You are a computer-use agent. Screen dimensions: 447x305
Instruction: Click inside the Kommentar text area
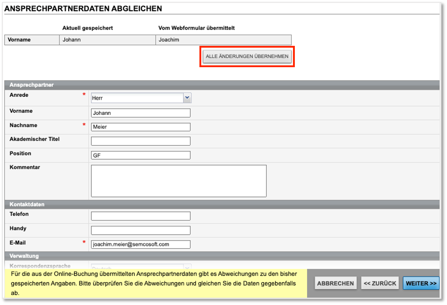179,181
